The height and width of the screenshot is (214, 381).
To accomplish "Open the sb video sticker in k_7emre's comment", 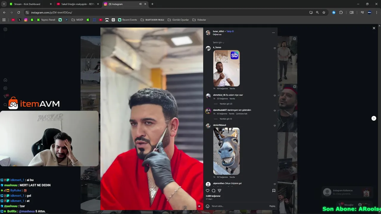I will point(226,68).
